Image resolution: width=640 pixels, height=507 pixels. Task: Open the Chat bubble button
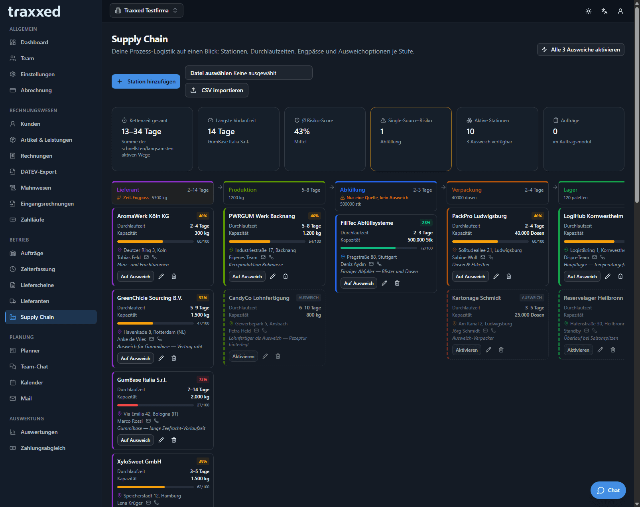[608, 490]
